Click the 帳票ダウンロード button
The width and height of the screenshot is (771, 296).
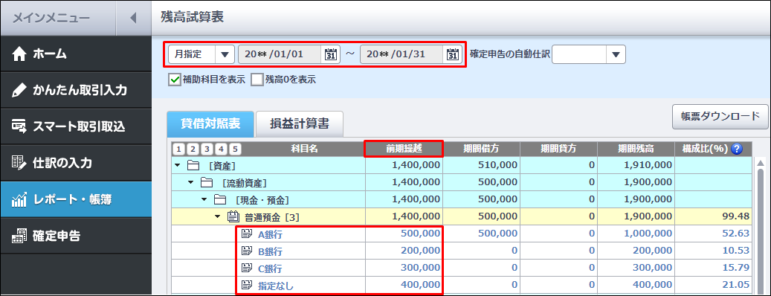pos(720,117)
